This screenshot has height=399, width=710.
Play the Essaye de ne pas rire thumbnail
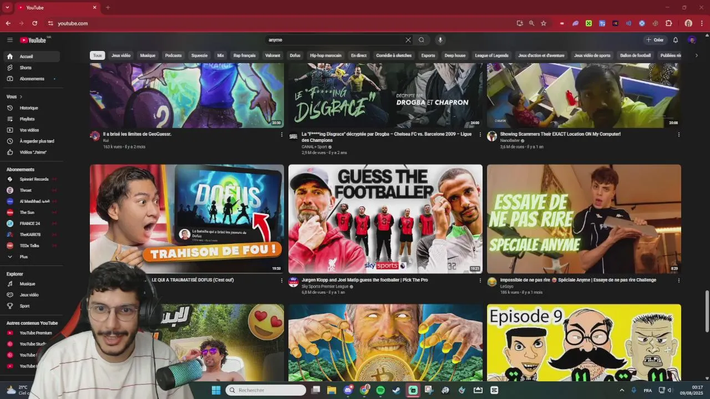coord(584,219)
